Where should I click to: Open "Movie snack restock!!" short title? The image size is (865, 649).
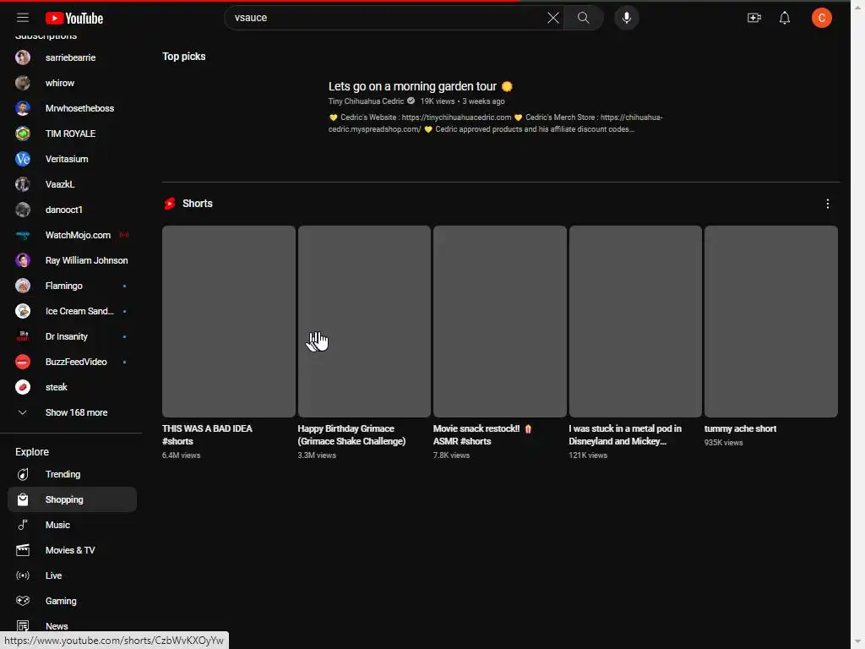(x=482, y=435)
